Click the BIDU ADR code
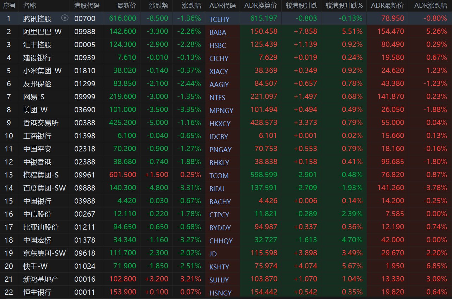Viewport: 452px width, 299px height. [x=217, y=188]
